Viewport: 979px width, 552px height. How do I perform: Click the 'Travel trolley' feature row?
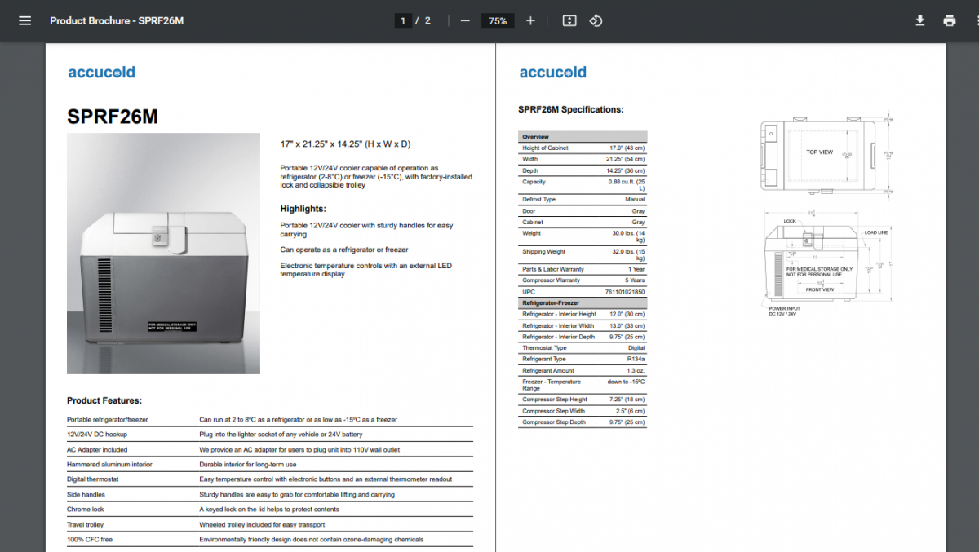pos(270,524)
